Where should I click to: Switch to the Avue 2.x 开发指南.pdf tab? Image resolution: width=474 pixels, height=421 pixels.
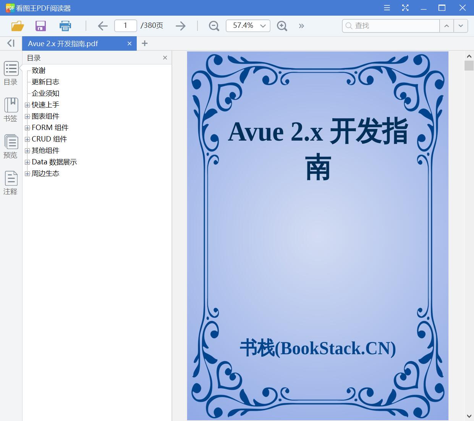pyautogui.click(x=69, y=43)
